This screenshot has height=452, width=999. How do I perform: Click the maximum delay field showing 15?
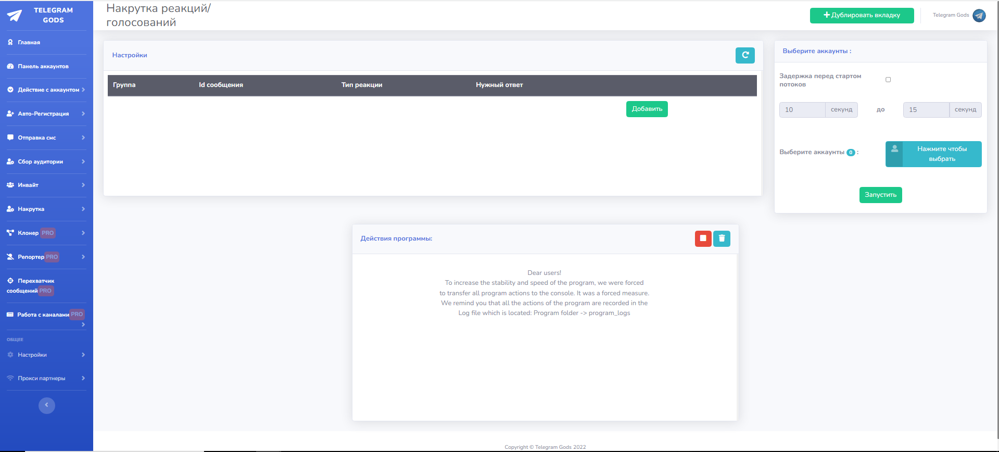926,110
